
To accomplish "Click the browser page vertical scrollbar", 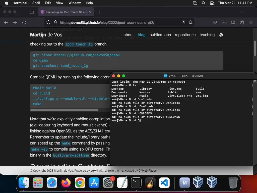I will 255,48.
